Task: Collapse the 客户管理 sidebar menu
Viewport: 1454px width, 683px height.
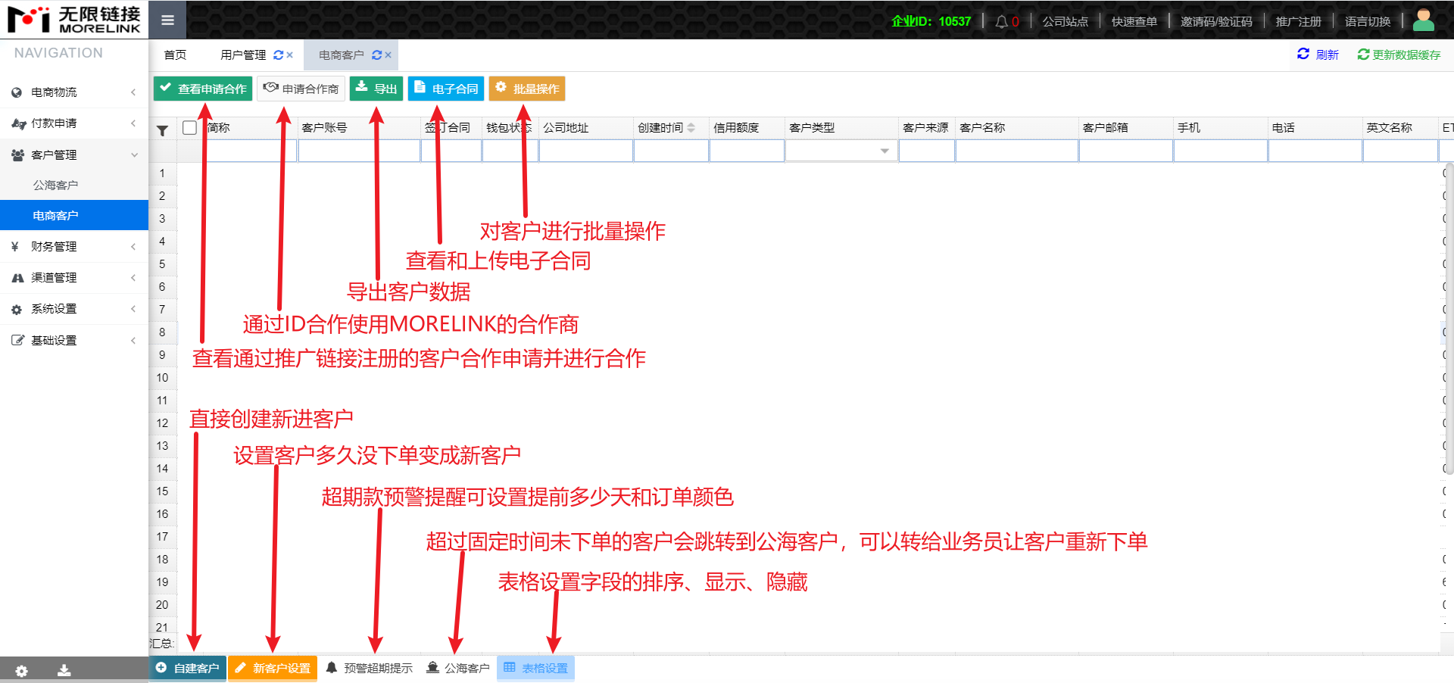Action: coord(73,154)
